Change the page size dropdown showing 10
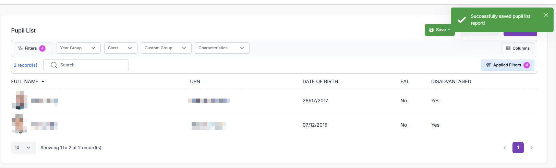556x168 pixels. pos(23,147)
